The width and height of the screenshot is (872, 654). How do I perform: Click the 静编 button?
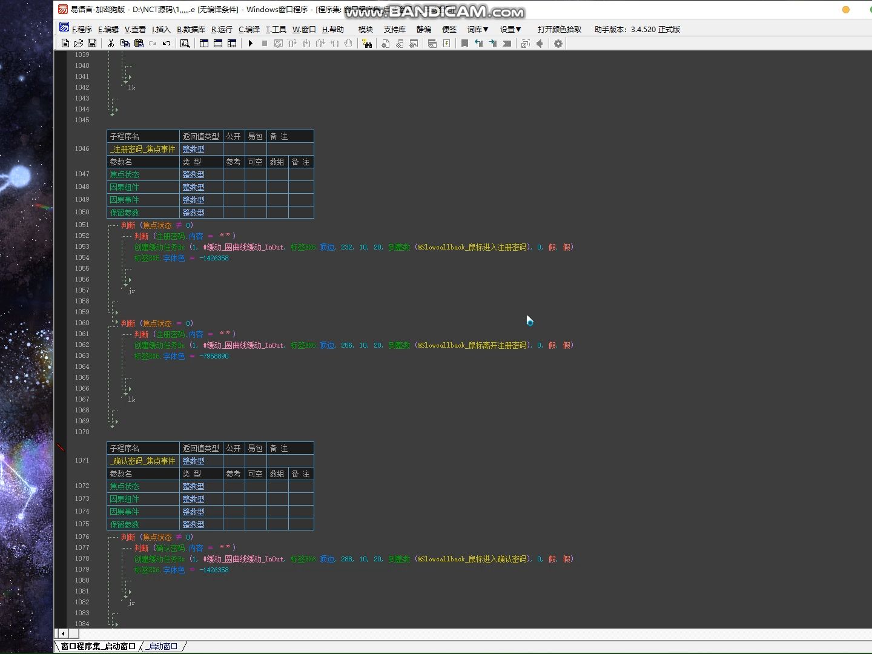(x=424, y=29)
